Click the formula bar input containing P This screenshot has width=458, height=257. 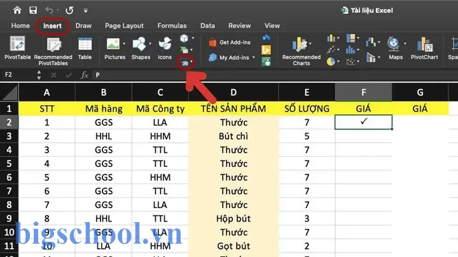click(x=275, y=75)
